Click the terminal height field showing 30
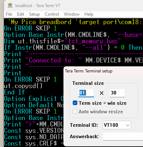The width and height of the screenshot is (143, 147). tap(117, 93)
